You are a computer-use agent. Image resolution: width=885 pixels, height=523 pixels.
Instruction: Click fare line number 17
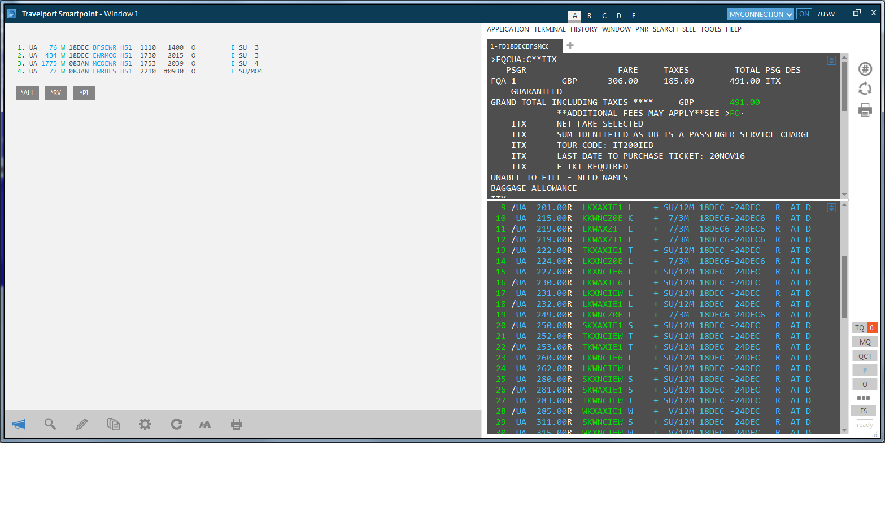501,293
